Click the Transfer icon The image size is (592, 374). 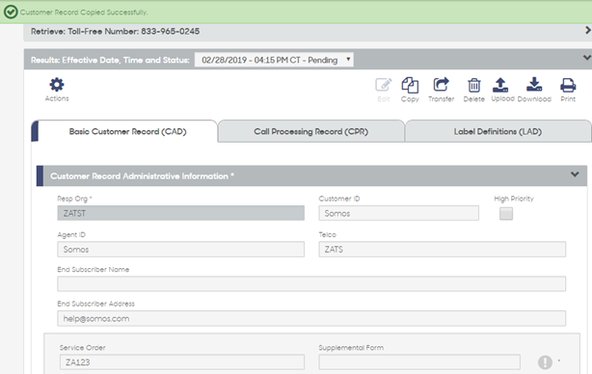(441, 85)
